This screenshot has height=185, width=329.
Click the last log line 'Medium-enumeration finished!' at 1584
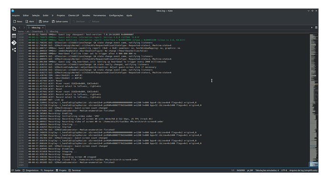[x=72, y=162]
